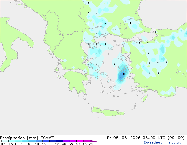Click the 40–45 mm magenta legend swatch
187x145 pixels.
80,141
